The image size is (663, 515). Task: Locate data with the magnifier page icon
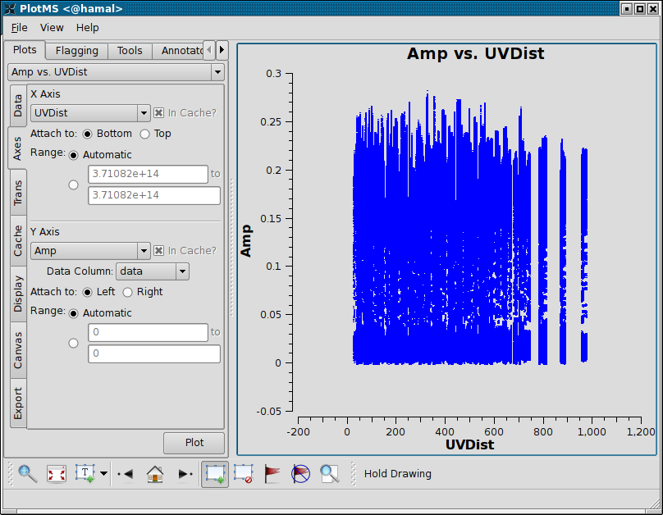[330, 473]
